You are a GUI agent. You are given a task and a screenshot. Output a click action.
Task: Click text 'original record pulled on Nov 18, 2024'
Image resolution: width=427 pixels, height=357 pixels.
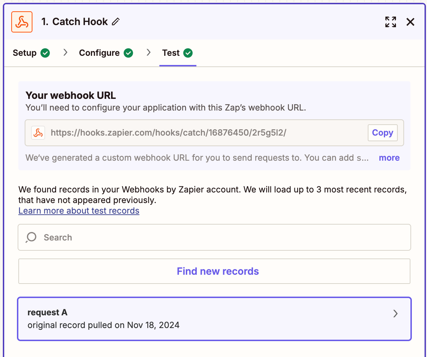(x=104, y=325)
